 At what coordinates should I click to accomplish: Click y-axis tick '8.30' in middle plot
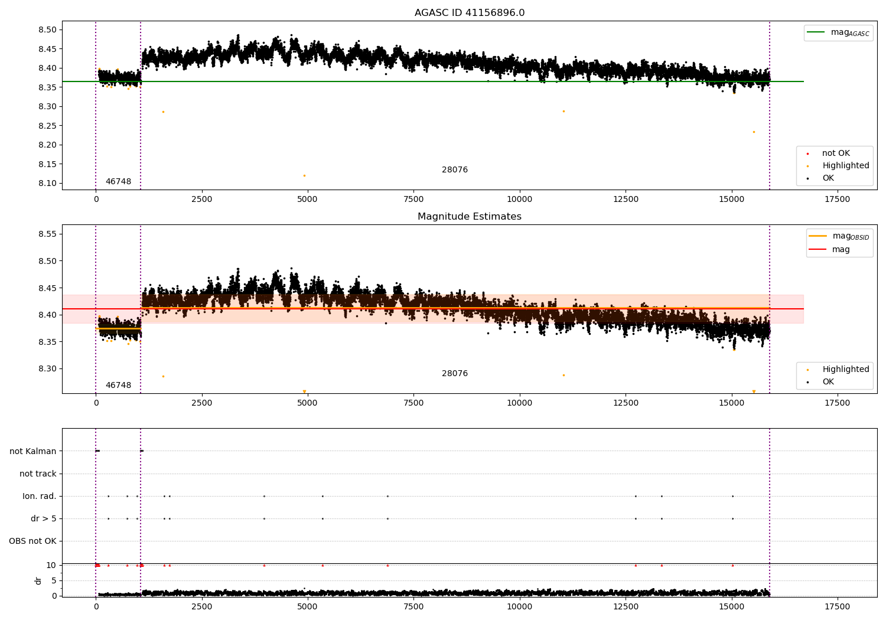click(47, 368)
